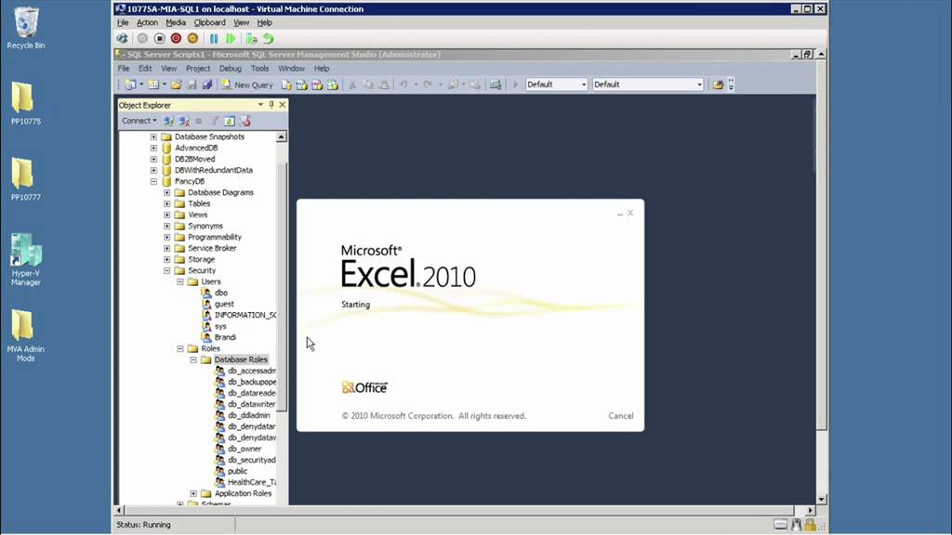Screen dimensions: 952x535
Task: Open Object Explorer window position dropdown
Action: click(x=260, y=105)
